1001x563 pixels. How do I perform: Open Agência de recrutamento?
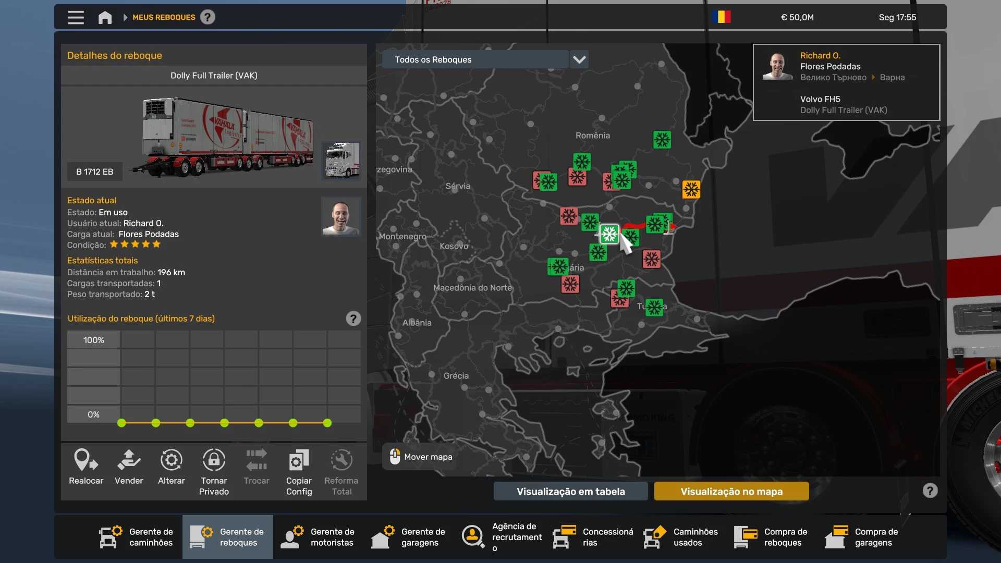coord(502,537)
